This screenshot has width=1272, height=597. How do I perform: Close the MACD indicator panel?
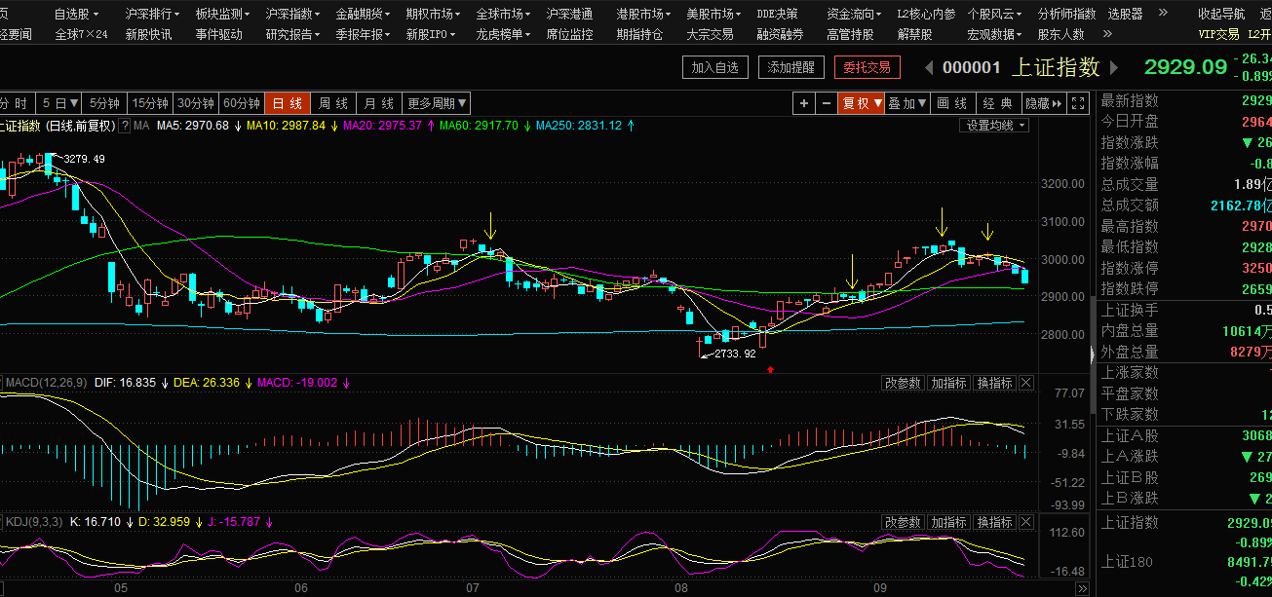1025,384
